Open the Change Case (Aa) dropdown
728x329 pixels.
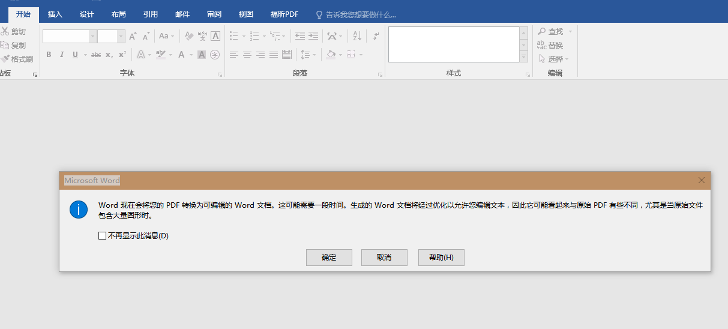point(167,37)
